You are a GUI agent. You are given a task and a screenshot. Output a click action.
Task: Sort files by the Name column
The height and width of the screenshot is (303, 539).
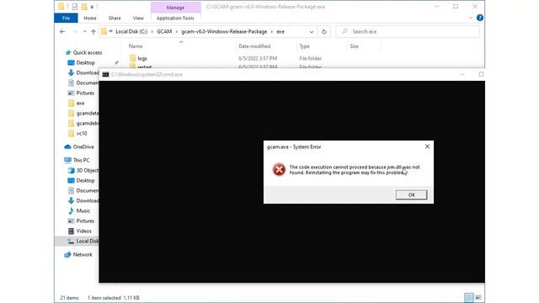[x=136, y=46]
